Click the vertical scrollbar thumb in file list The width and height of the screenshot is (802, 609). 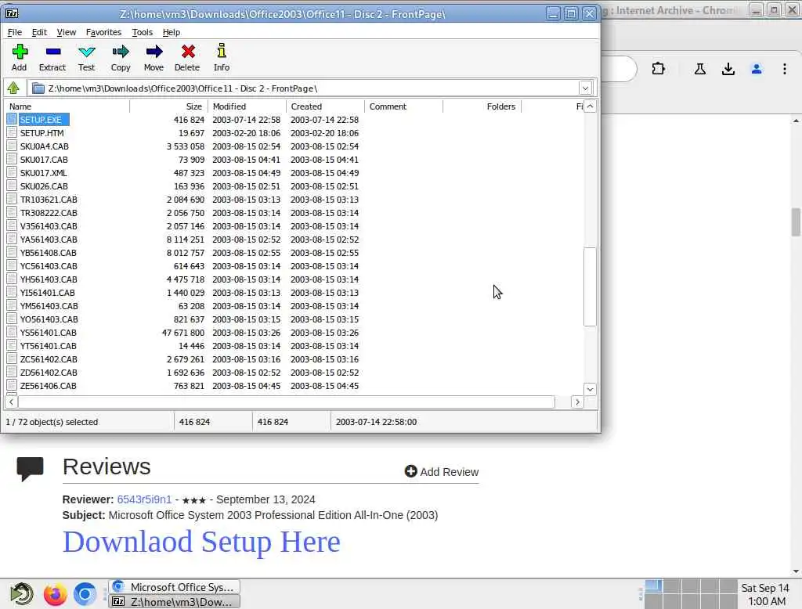(591, 286)
